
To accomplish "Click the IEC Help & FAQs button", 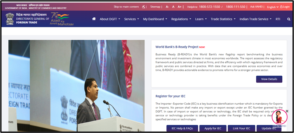I will click(x=182, y=128).
